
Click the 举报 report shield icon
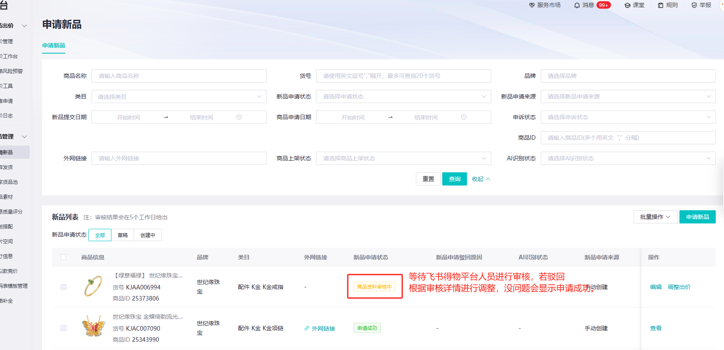694,5
